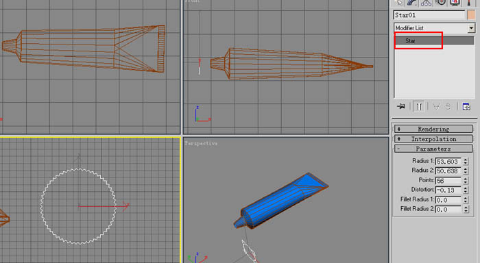The width and height of the screenshot is (480, 263).
Task: Click the Star01 object name field
Action: coord(429,15)
